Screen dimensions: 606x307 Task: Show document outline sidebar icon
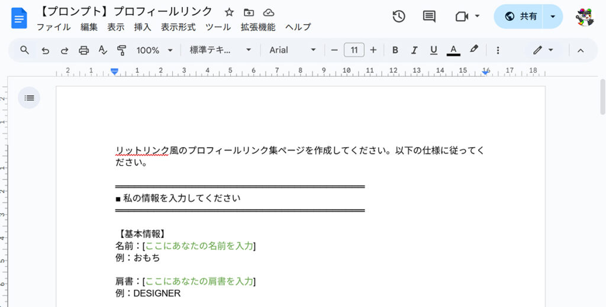[x=30, y=98]
